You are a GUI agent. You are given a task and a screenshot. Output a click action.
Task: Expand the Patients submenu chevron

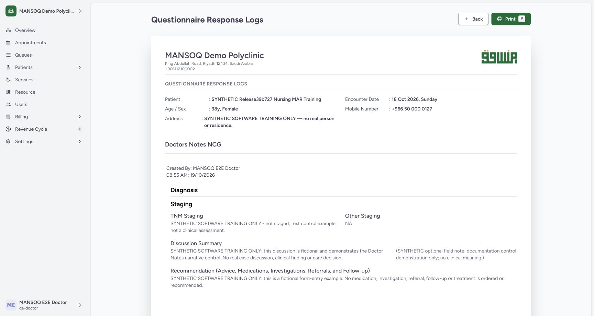pos(80,67)
